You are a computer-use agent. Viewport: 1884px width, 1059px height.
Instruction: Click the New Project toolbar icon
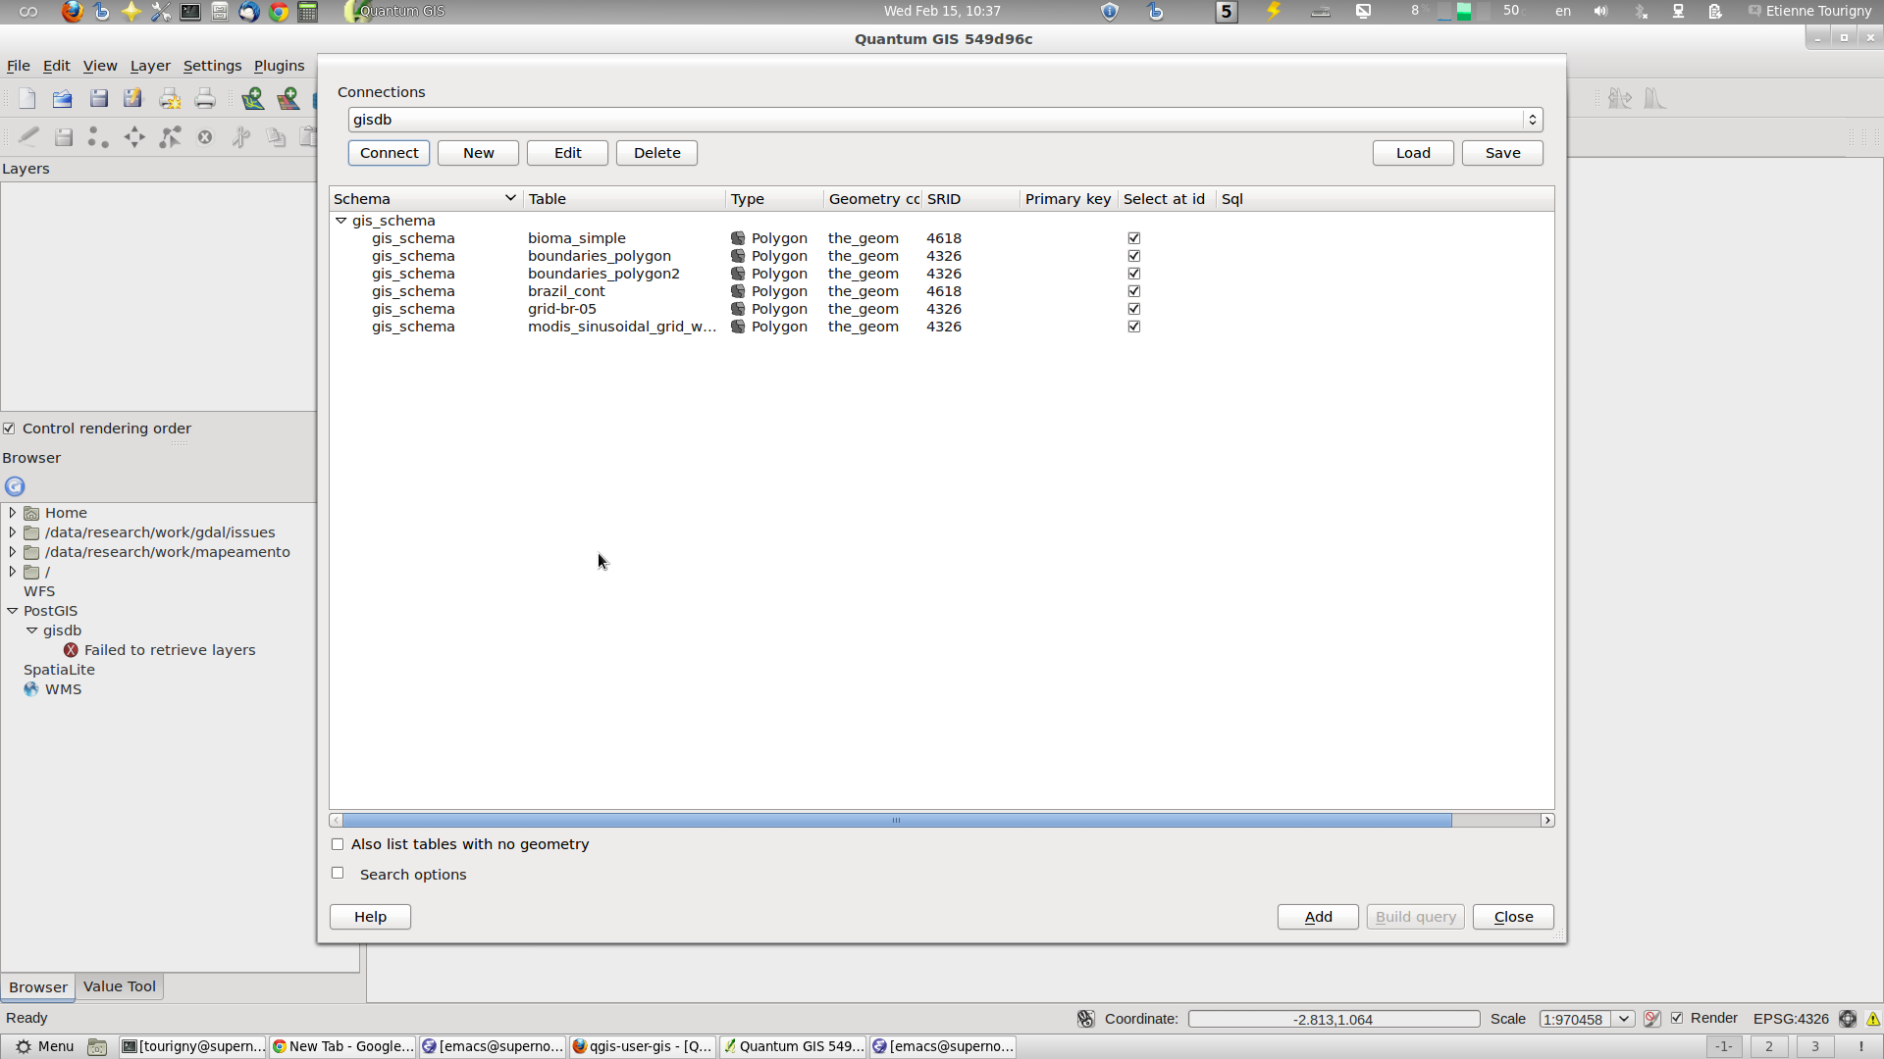tap(27, 98)
